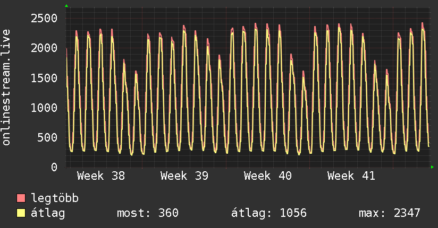The width and height of the screenshot is (438, 228).
Task: Click the 2000 y-axis tick label
Action: [44, 48]
